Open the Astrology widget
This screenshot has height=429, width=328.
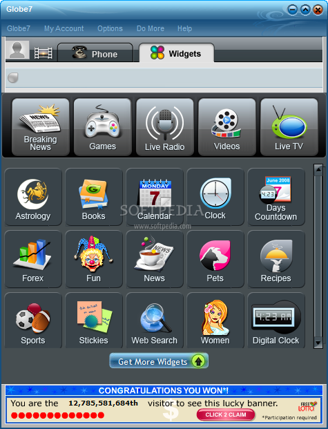(x=33, y=197)
